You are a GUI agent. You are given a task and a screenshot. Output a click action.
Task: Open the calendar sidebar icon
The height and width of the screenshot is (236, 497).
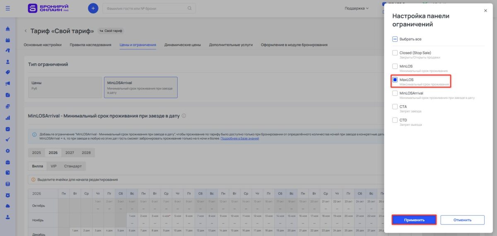coord(8,40)
